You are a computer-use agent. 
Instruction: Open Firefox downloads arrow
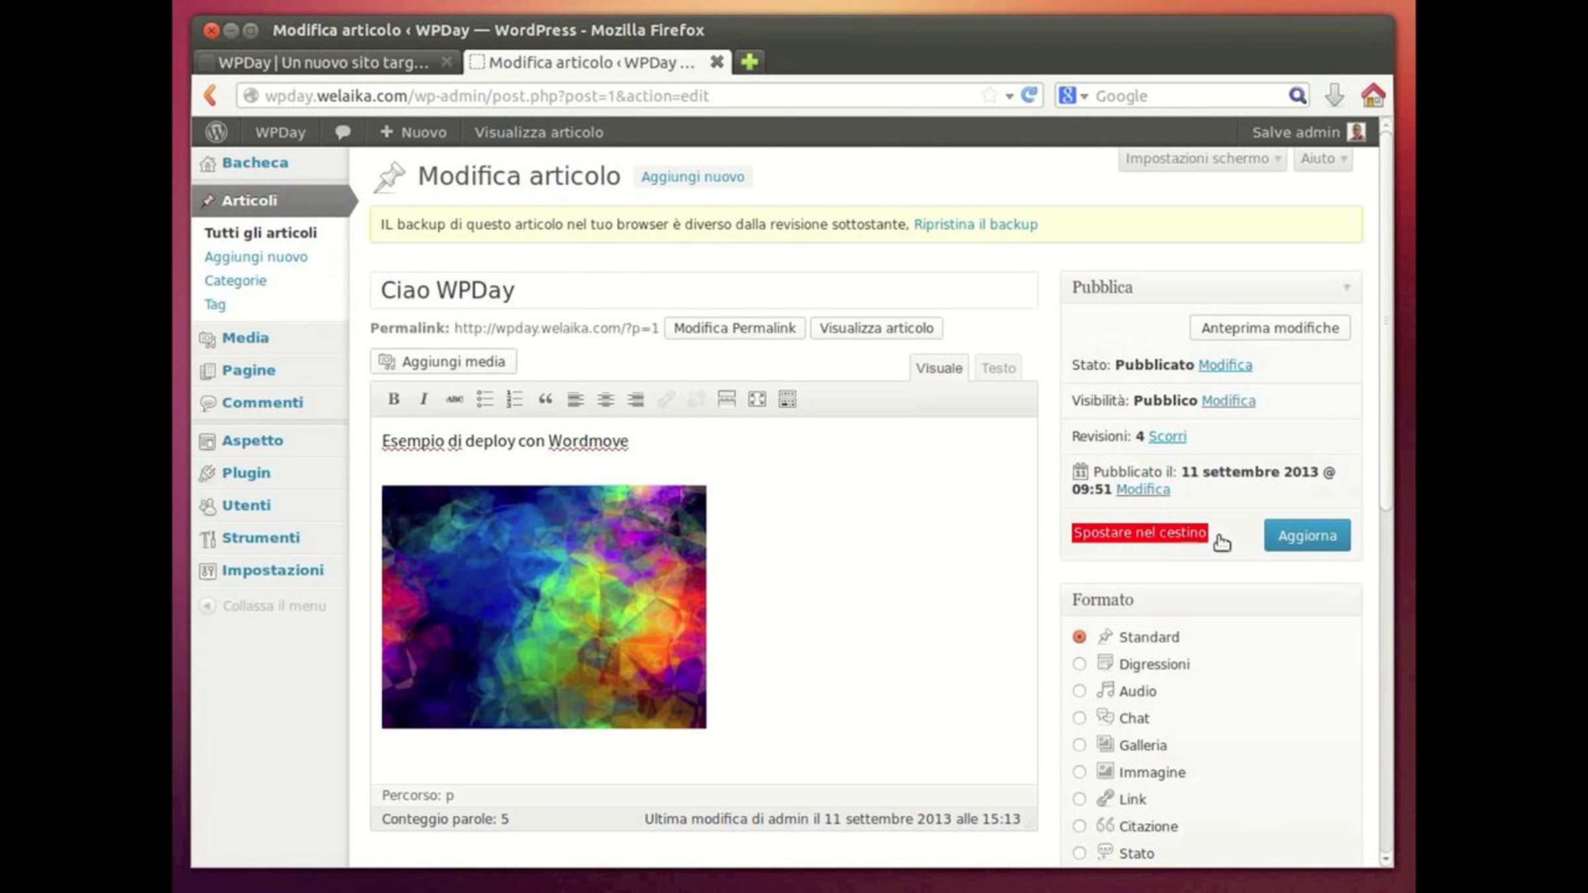[x=1334, y=95]
